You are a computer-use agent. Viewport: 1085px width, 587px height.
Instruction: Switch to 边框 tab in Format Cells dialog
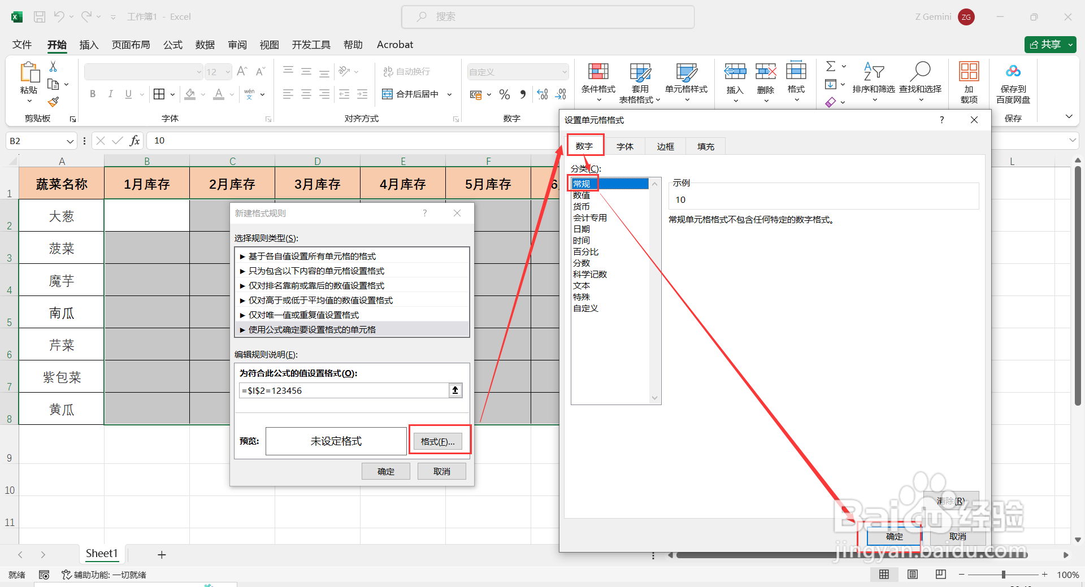pos(666,146)
